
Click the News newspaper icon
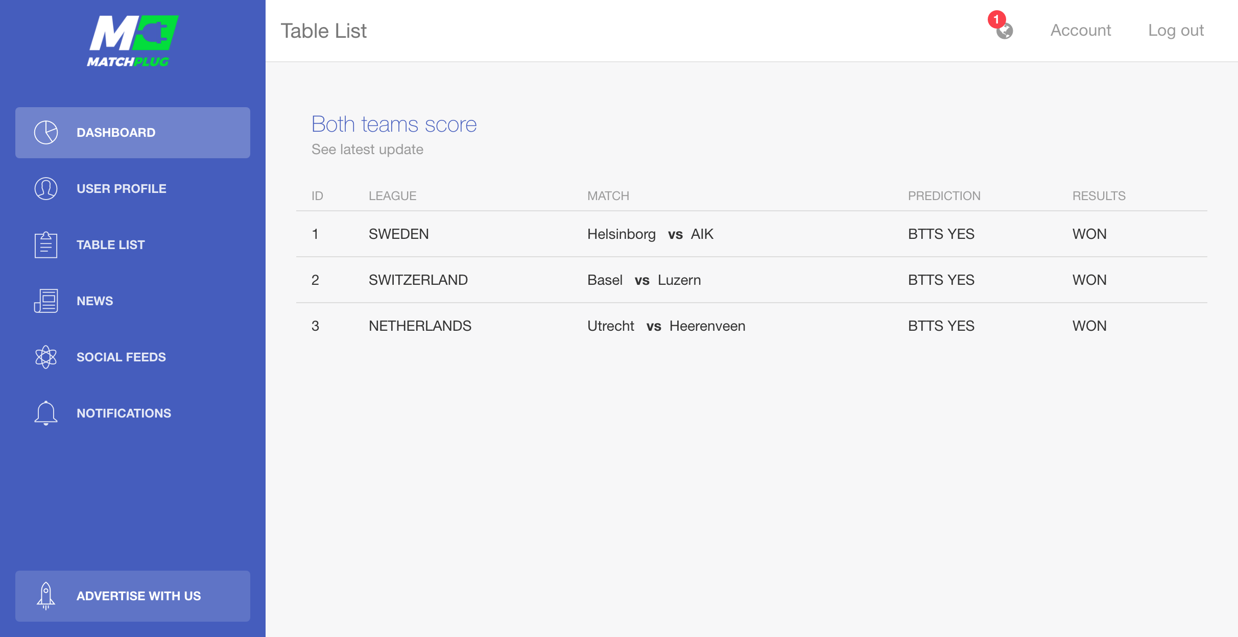(46, 301)
